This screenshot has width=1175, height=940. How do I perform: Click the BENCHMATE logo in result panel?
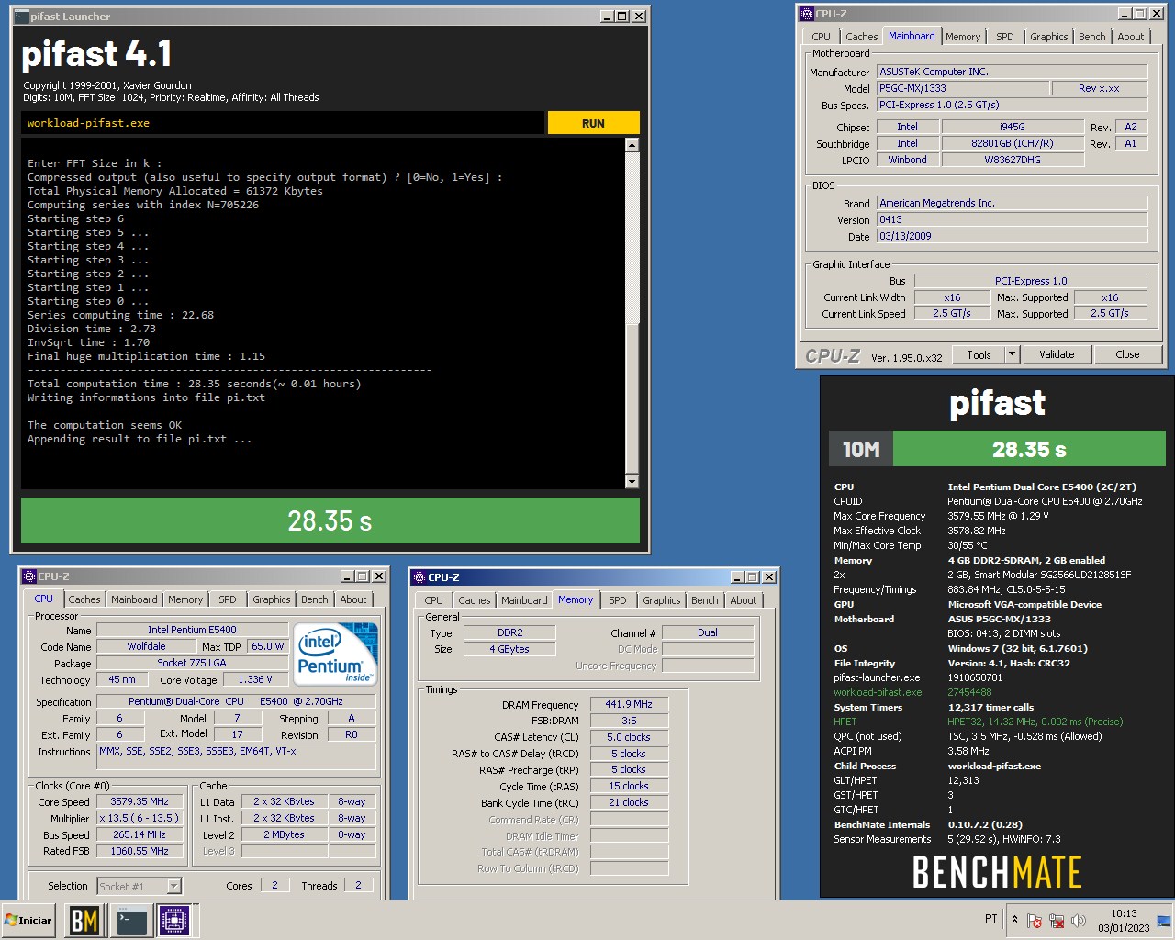997,872
